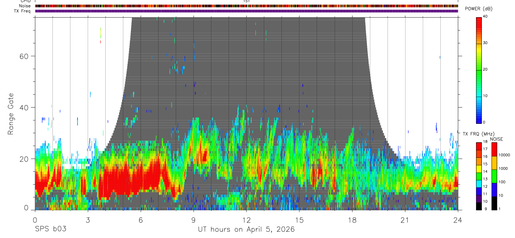Click the 1000 tick on NOISE legend

[x=503, y=169]
